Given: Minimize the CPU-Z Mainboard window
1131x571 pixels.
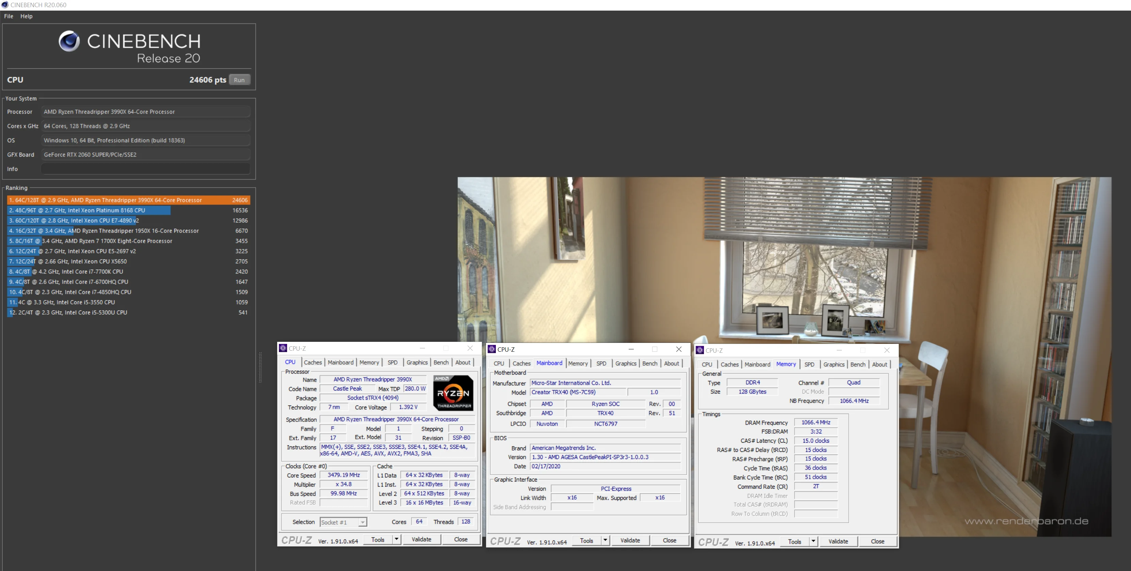Looking at the screenshot, I should click(631, 349).
